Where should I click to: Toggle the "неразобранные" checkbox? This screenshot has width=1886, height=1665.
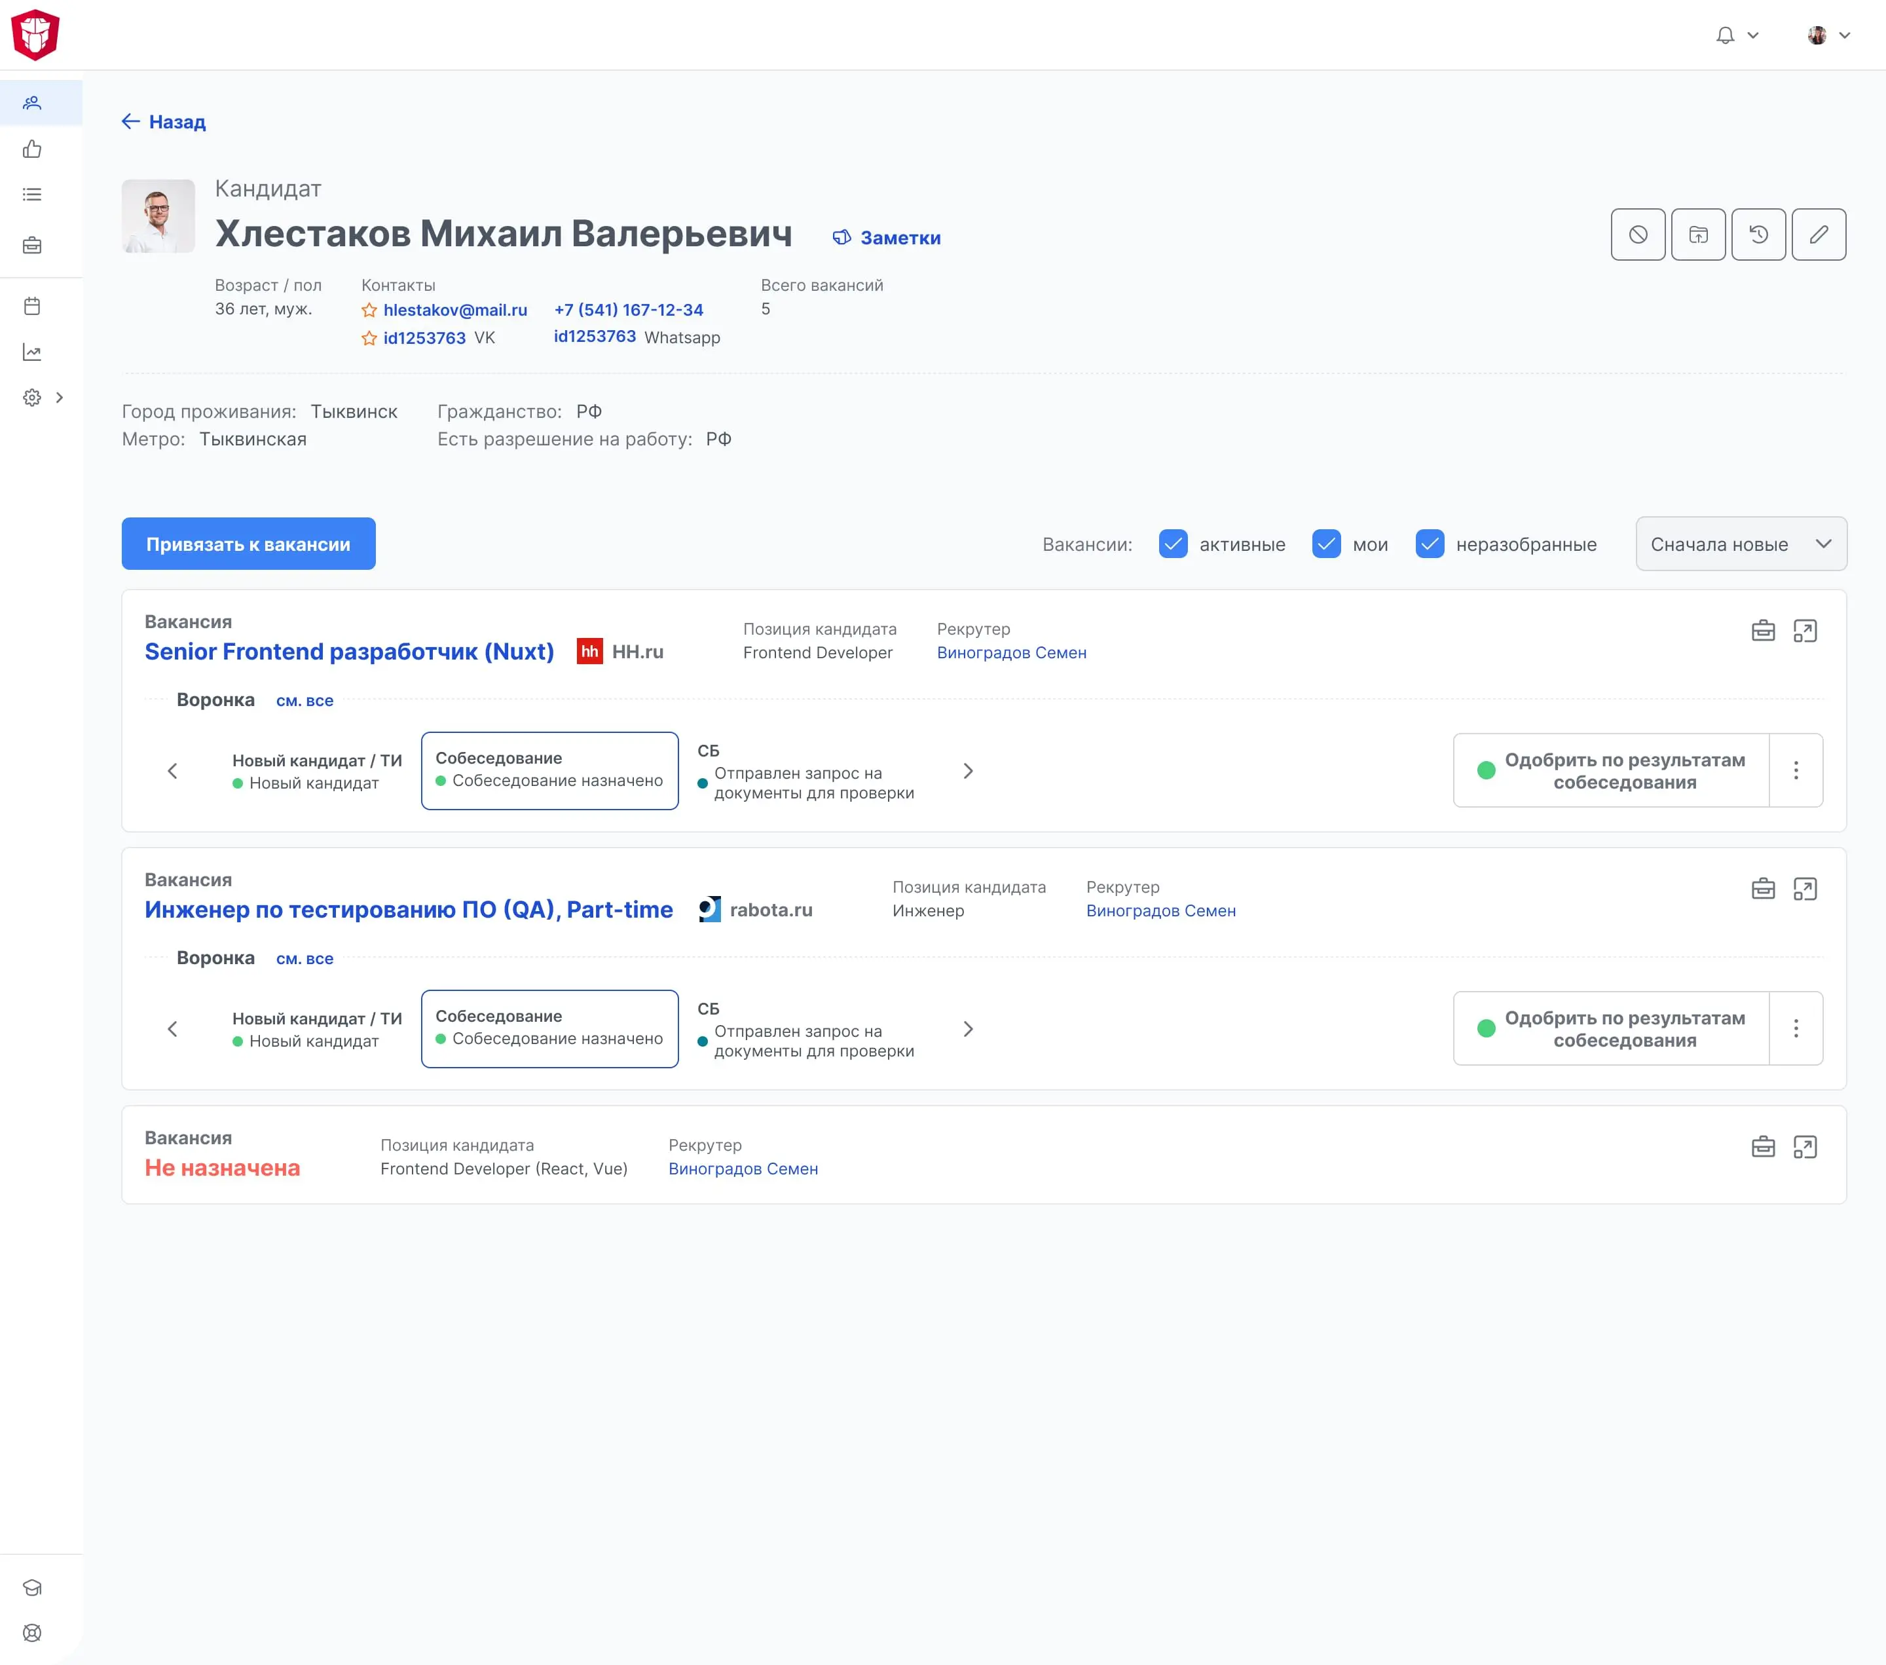[1430, 544]
